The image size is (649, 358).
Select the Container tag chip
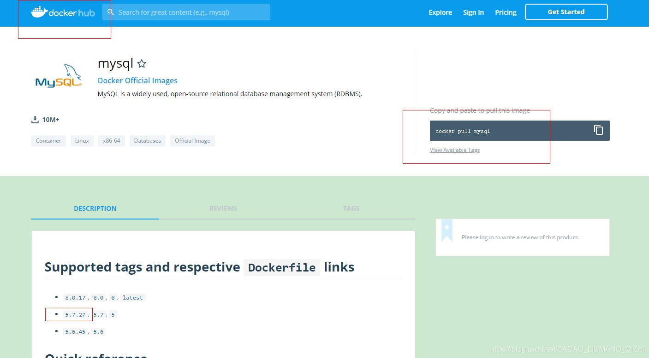tap(48, 141)
